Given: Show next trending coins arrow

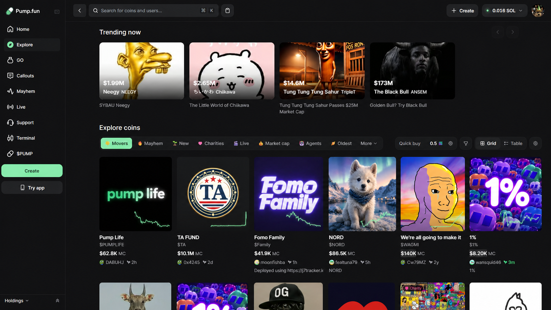Looking at the screenshot, I should [512, 32].
